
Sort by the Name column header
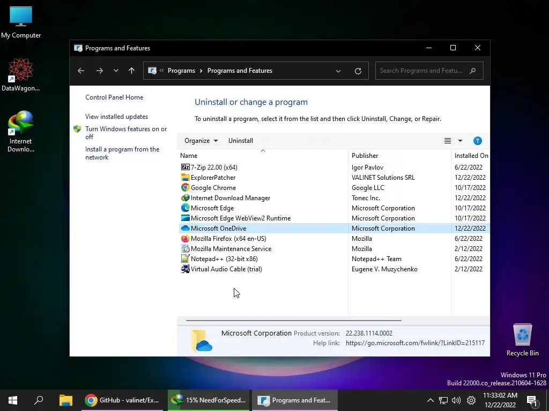pos(263,156)
